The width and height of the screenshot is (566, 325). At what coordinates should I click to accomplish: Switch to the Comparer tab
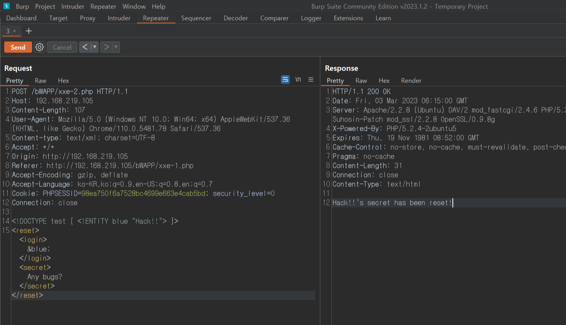click(x=274, y=18)
